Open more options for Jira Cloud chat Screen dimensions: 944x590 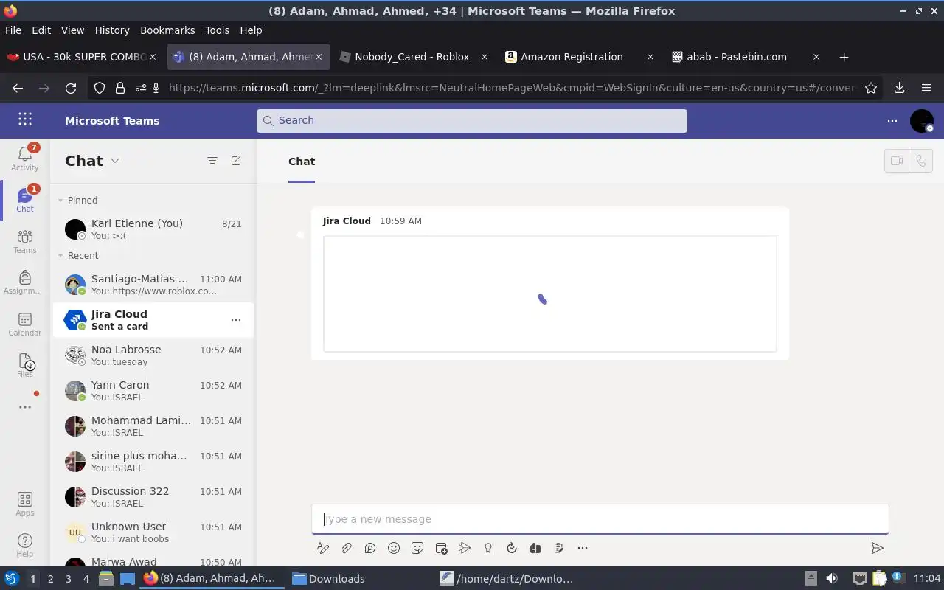point(236,320)
